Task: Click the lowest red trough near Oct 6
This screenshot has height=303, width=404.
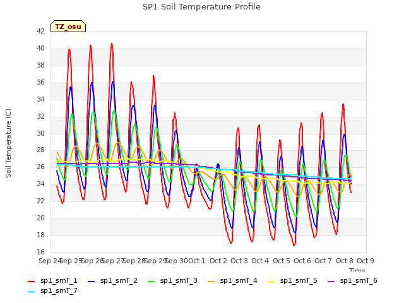Action: 294,245
